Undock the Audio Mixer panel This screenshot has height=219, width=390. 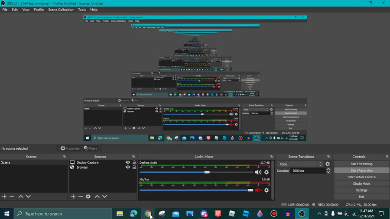click(271, 157)
